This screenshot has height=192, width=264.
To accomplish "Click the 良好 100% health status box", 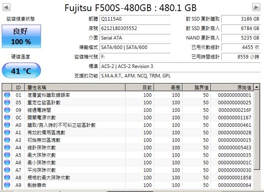I will 21,36.
